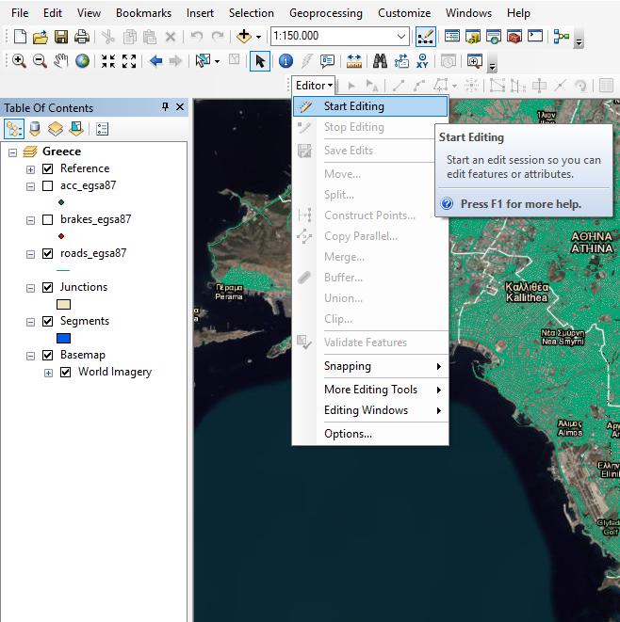The image size is (620, 622).
Task: Switch to List By Drawing Order view
Action: [13, 129]
